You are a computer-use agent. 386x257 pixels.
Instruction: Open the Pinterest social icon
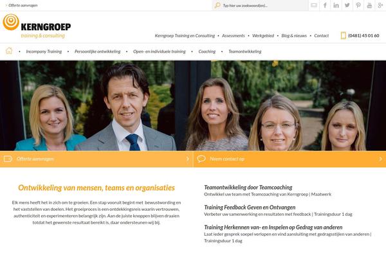tap(358, 5)
